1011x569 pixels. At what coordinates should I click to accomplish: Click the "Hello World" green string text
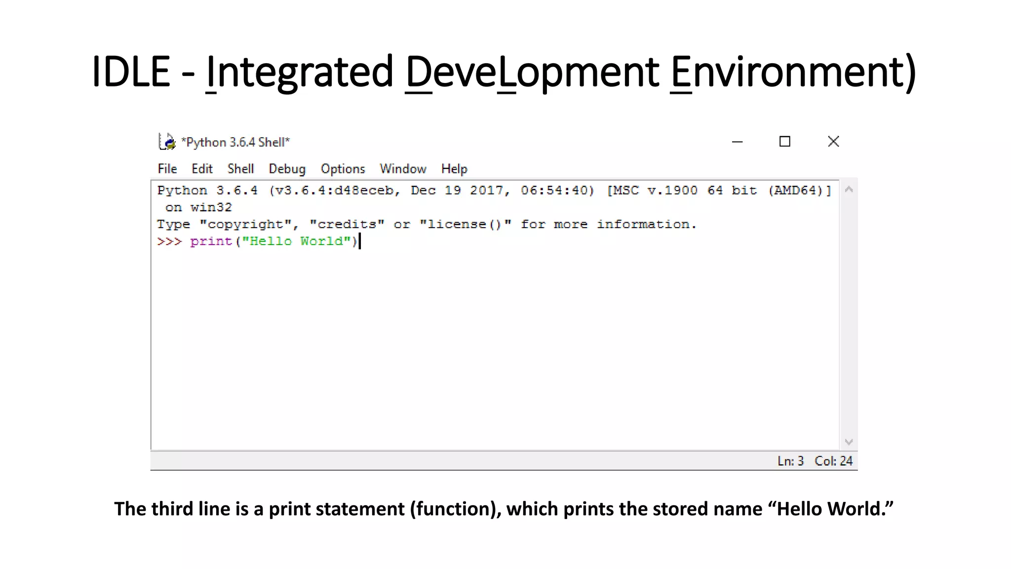coord(296,241)
